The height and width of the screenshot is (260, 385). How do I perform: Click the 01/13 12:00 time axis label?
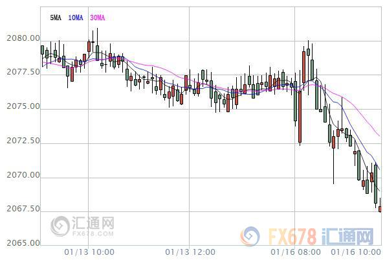click(x=190, y=252)
